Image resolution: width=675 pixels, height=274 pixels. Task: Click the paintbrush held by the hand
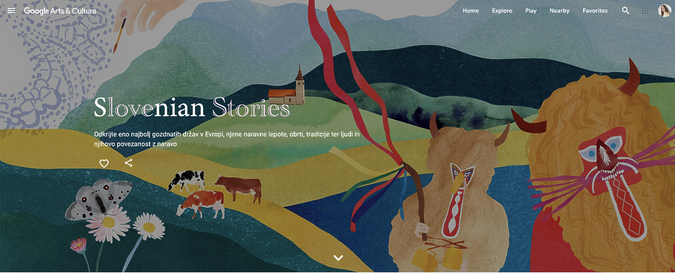pyautogui.click(x=120, y=35)
